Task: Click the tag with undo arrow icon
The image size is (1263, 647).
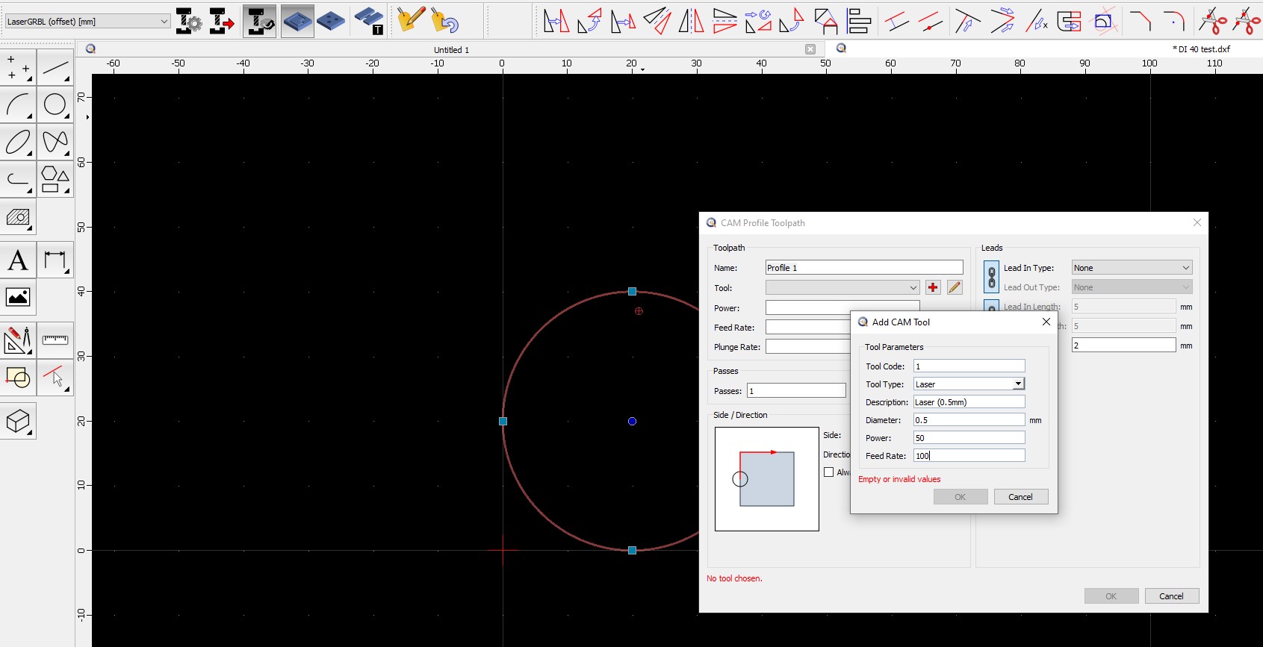Action: (445, 21)
